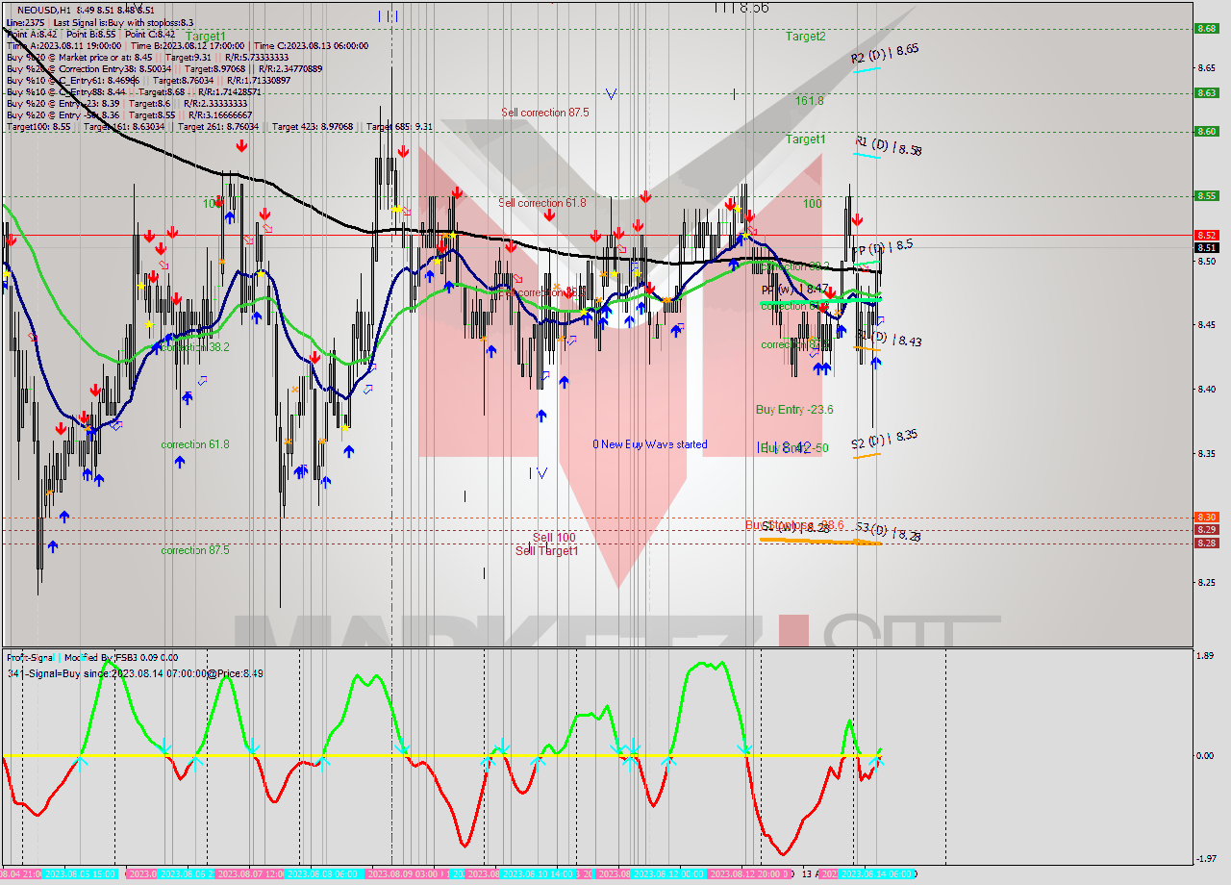
Task: Click the blue 'I V' wave label
Action: click(539, 472)
